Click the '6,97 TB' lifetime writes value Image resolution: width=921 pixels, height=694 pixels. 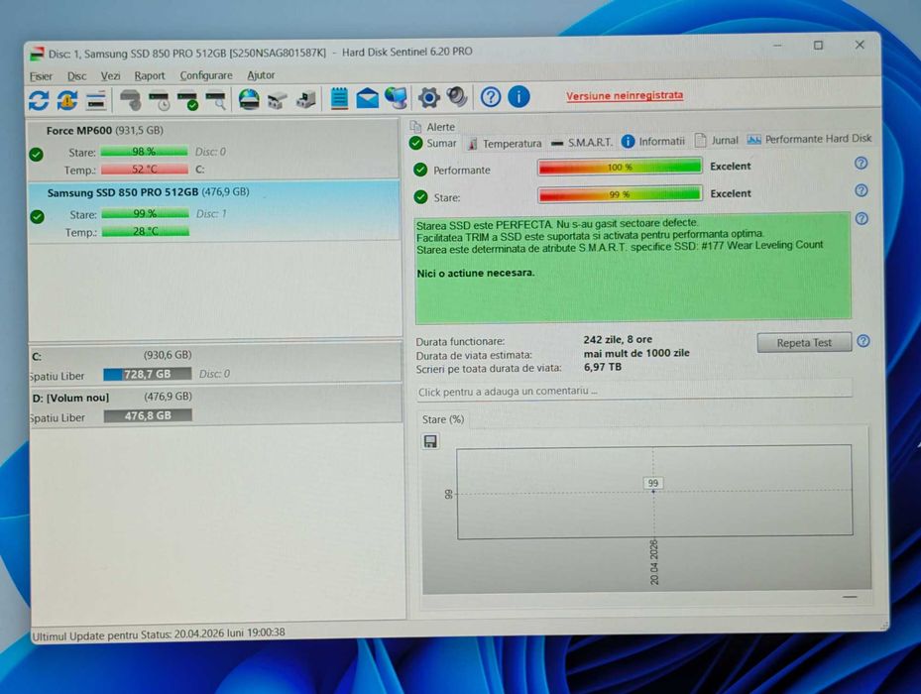pyautogui.click(x=602, y=367)
